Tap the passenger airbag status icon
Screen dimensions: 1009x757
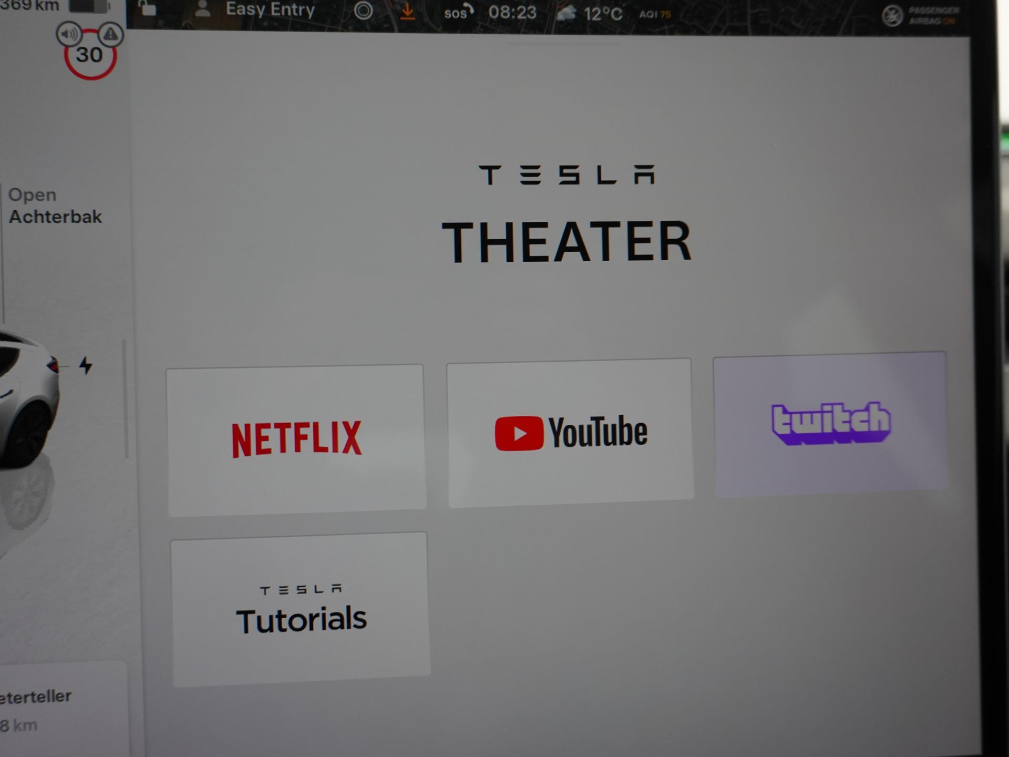pyautogui.click(x=892, y=16)
